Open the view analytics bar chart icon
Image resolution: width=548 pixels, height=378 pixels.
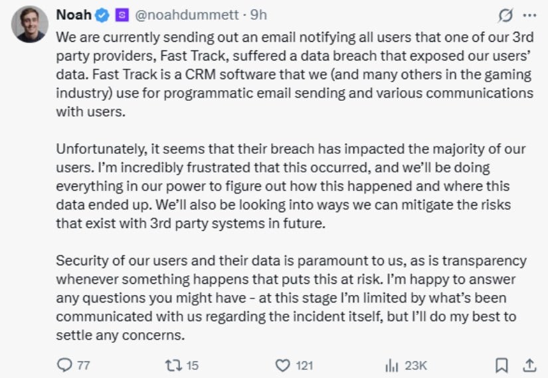[x=390, y=365]
